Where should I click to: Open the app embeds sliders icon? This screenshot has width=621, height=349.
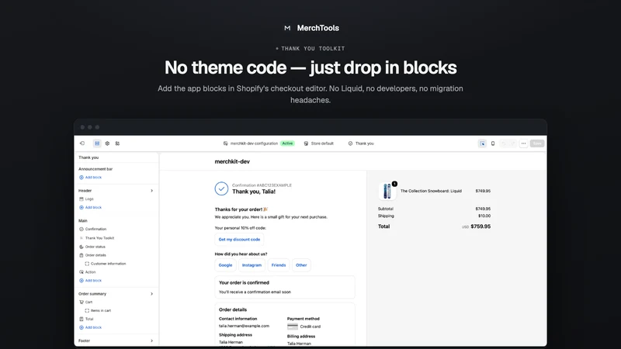118,143
